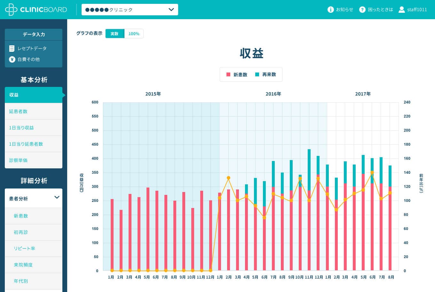Click February 2016 year-over-year line point
Image resolution: width=435 pixels, height=292 pixels.
coord(228,178)
